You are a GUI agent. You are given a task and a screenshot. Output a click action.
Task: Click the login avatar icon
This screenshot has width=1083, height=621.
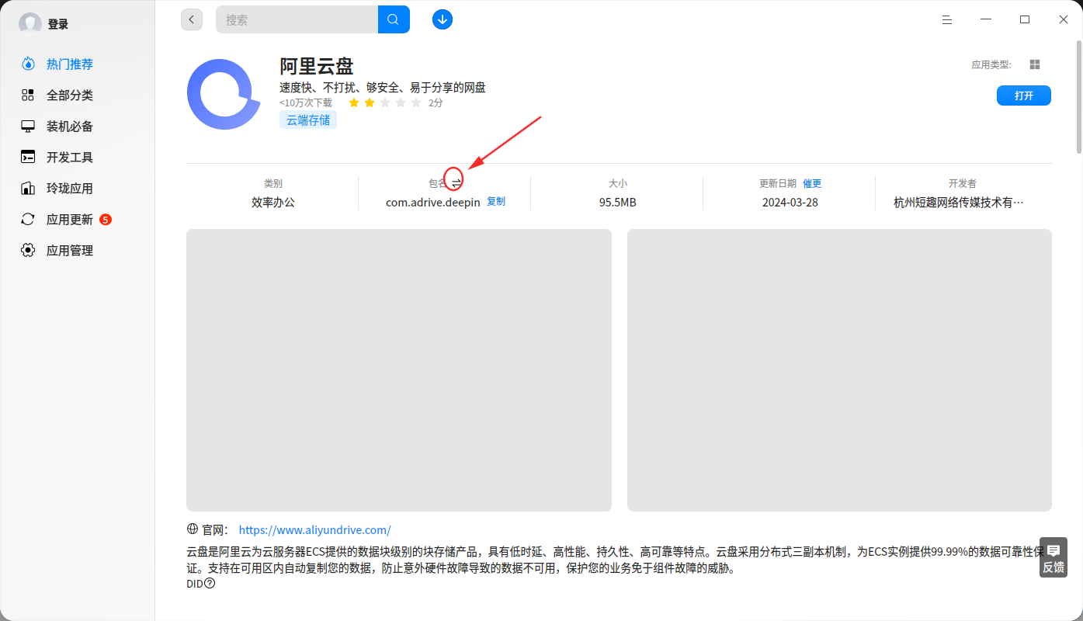coord(30,24)
